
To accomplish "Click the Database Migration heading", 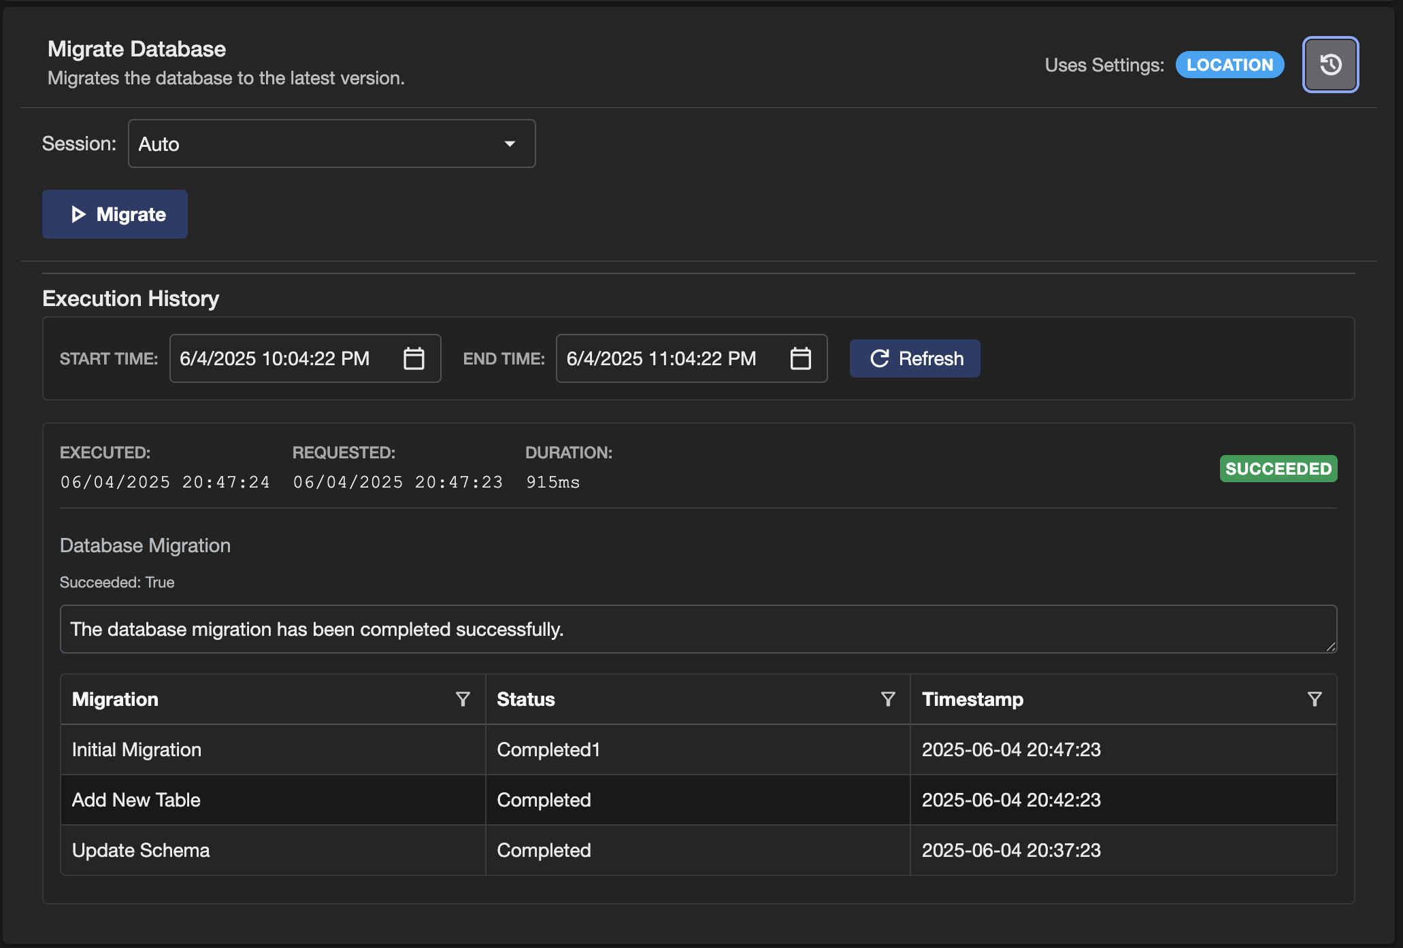I will coord(145,545).
